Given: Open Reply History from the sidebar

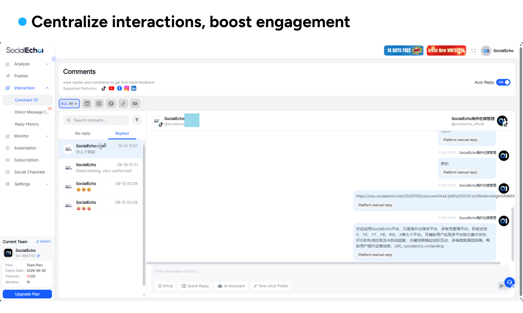Looking at the screenshot, I should pos(26,124).
